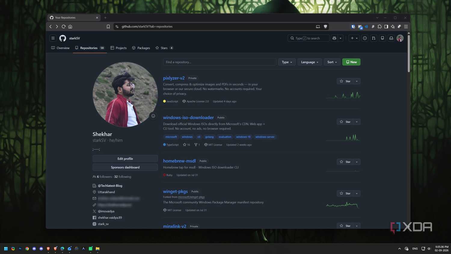This screenshot has height=254, width=451.
Task: Click the browser Forward arrow
Action: pos(57,26)
